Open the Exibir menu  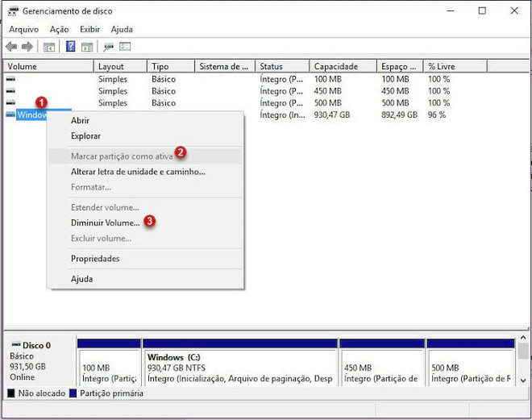(90, 29)
